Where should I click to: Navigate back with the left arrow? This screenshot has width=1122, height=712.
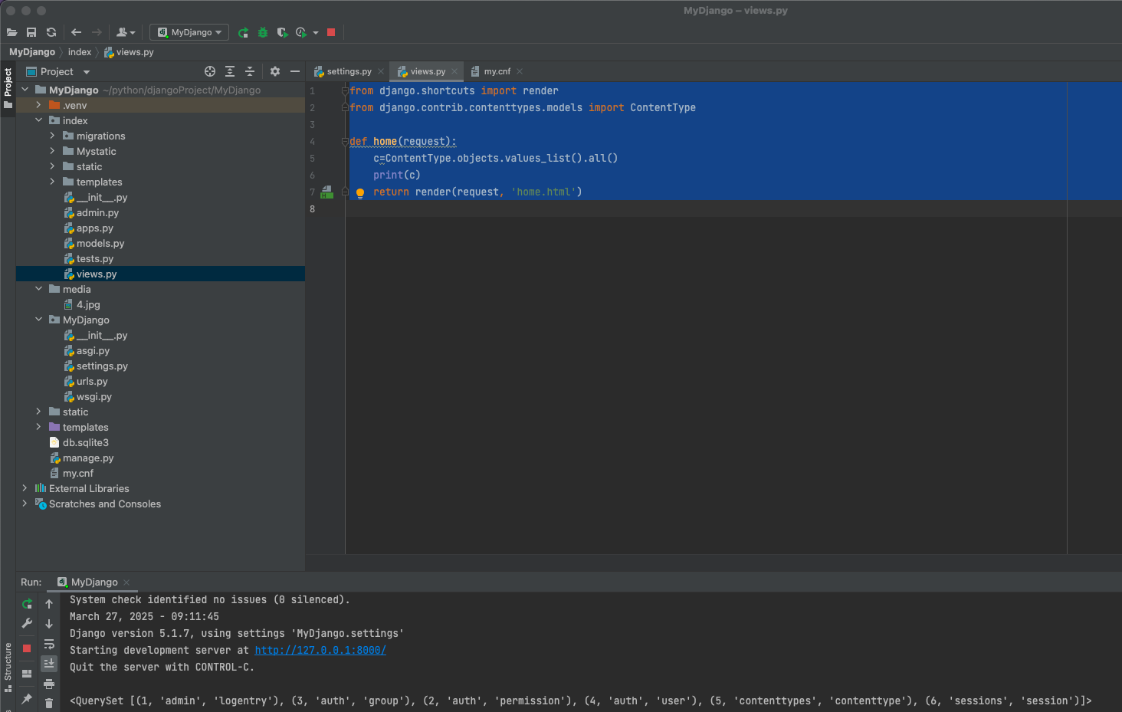pos(76,32)
